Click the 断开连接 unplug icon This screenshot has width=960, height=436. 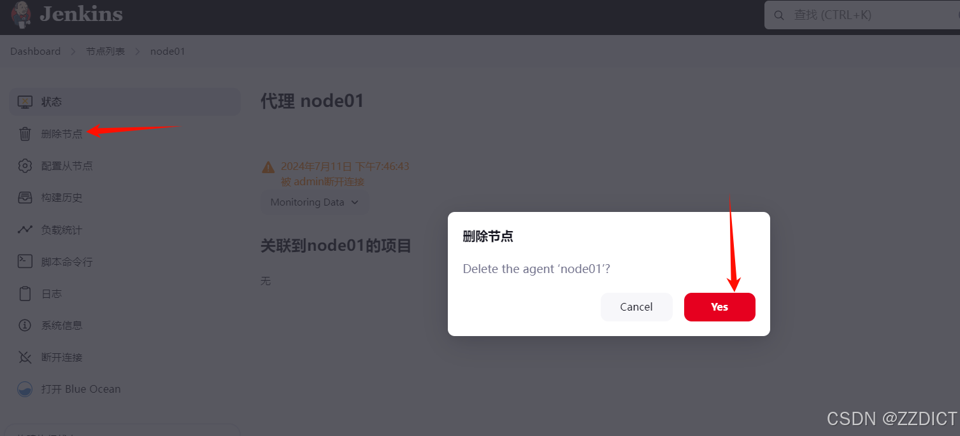25,357
